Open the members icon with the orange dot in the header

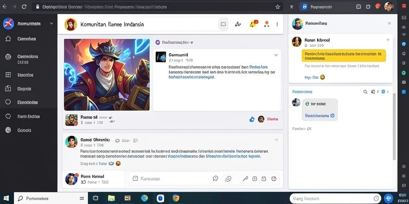click(x=266, y=24)
